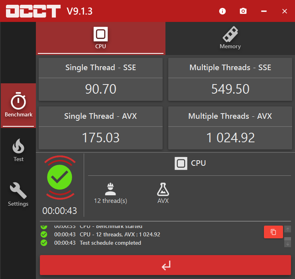This screenshot has width=295, height=279.
Task: Click green check beside '12 threads, AVX' log line
Action: 44,234
